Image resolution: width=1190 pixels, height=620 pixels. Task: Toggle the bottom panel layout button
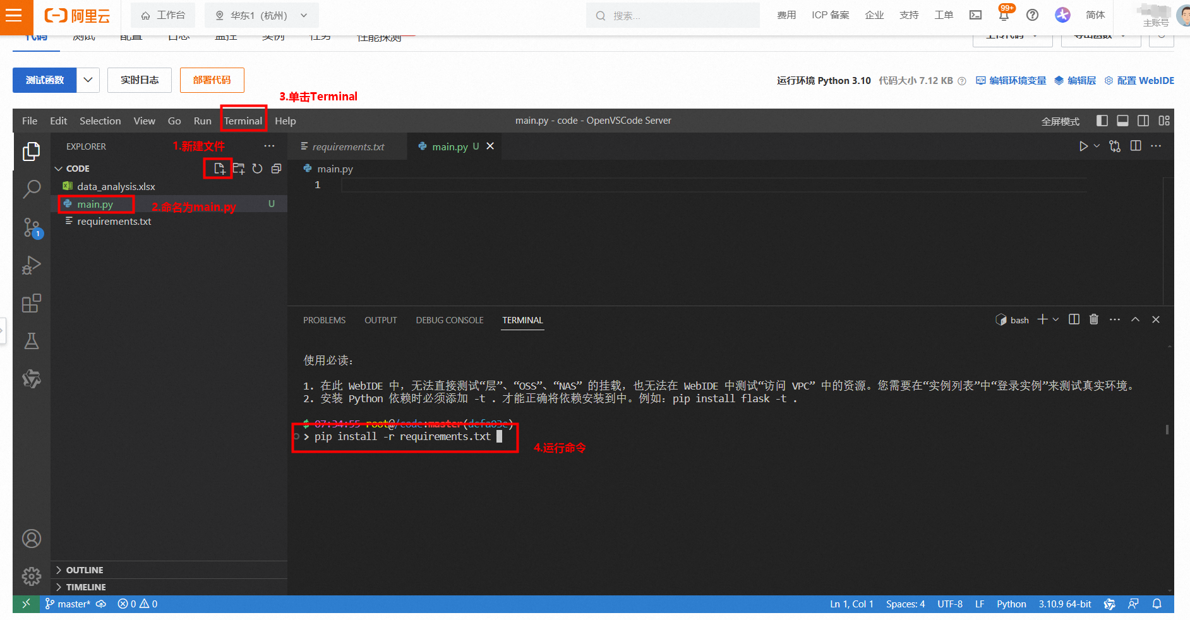pyautogui.click(x=1122, y=121)
